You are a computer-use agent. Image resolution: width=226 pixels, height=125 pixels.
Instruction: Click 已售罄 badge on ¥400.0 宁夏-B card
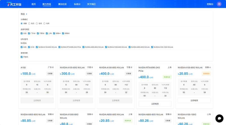pos(129,74)
